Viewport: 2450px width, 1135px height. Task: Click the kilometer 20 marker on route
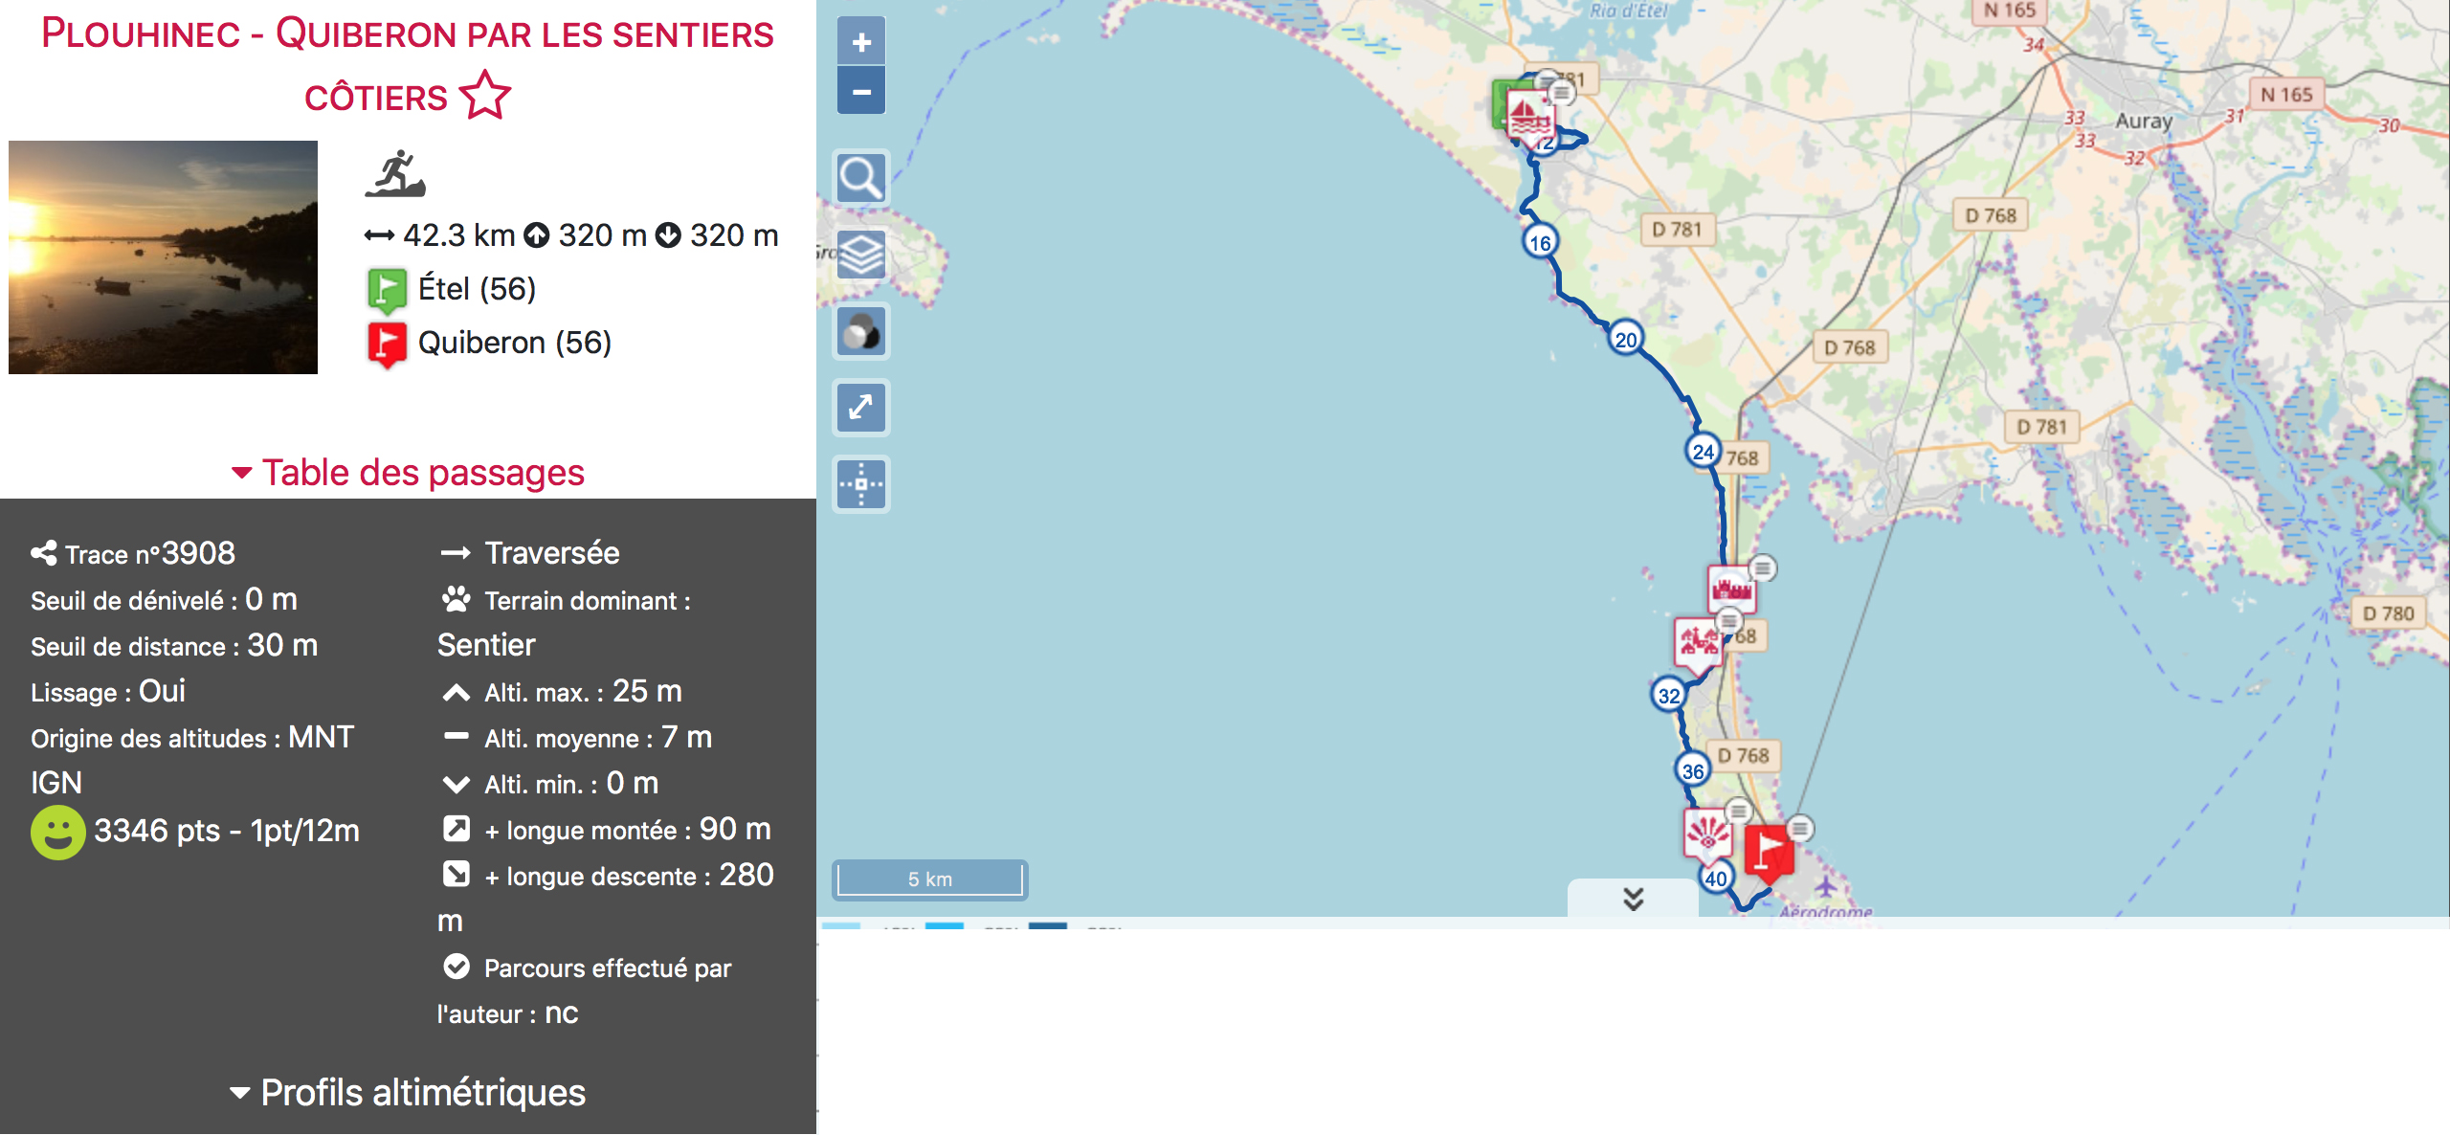1625,339
